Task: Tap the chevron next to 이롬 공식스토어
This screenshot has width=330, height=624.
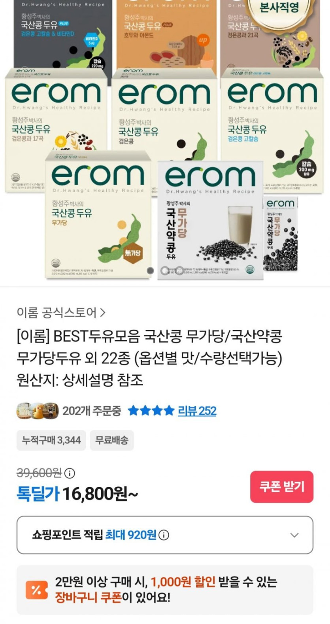Action: click(x=102, y=313)
